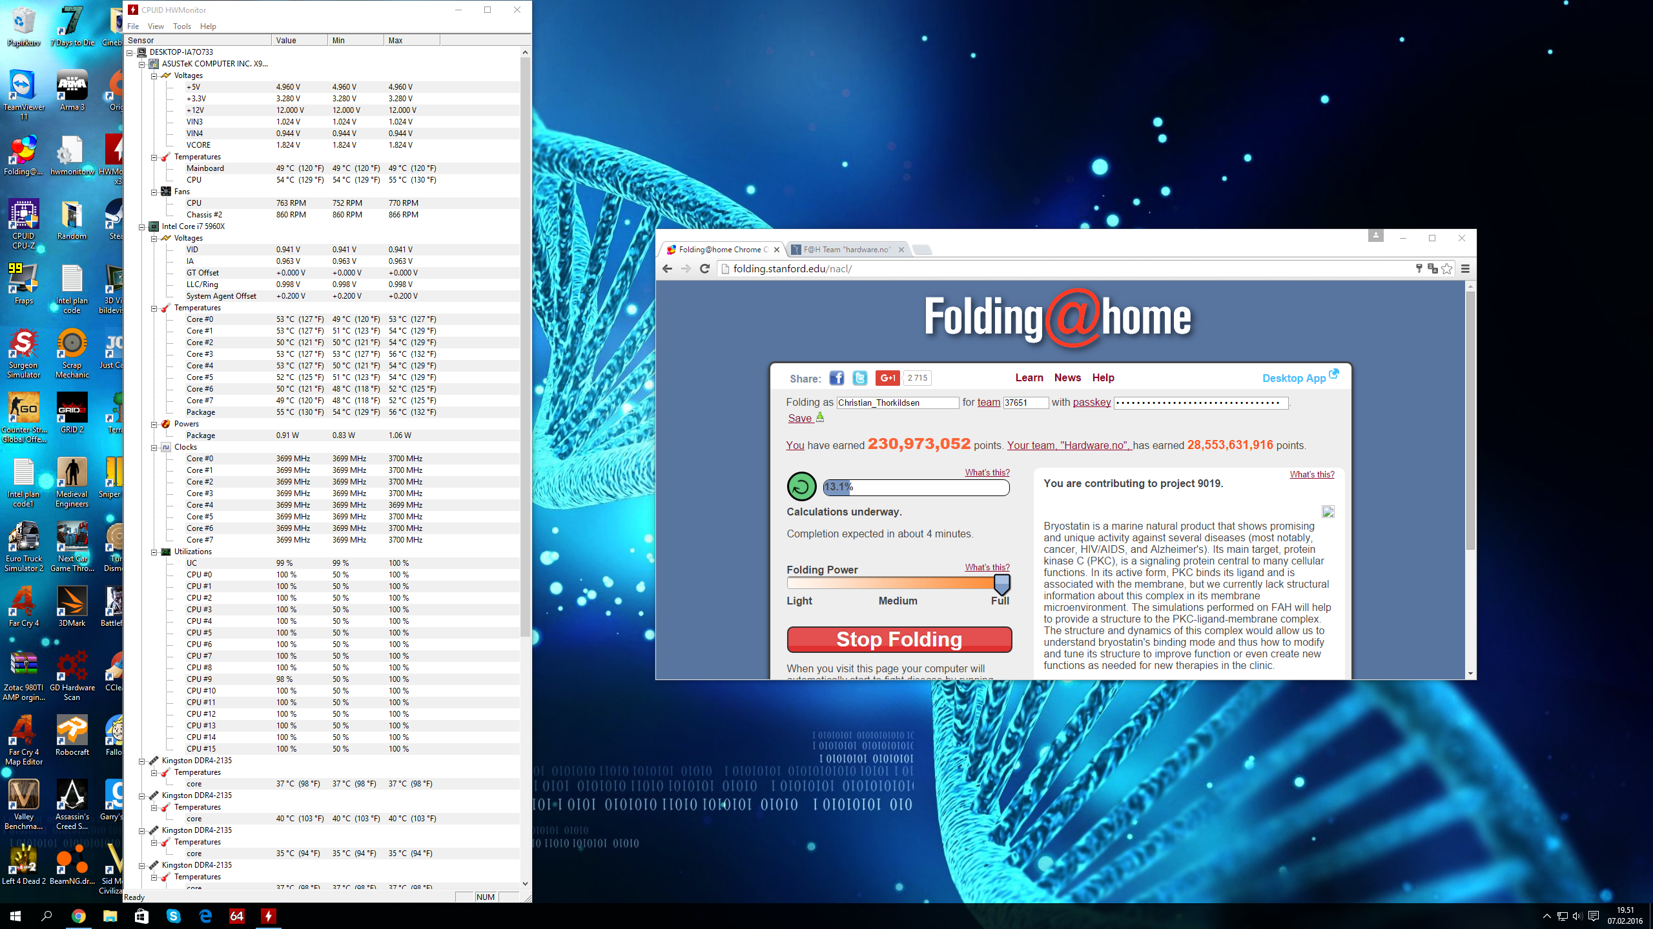Go back in Chrome browser
This screenshot has height=929, width=1653.
point(667,269)
